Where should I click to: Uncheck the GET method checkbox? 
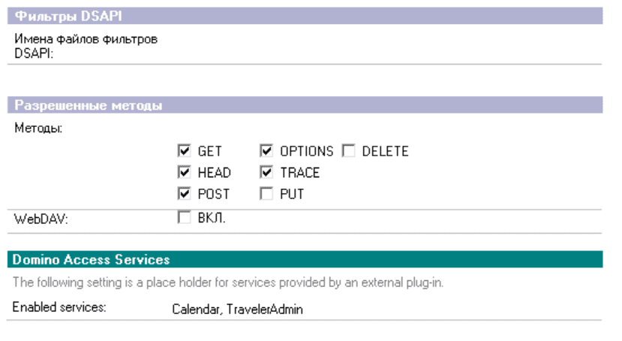tap(184, 151)
